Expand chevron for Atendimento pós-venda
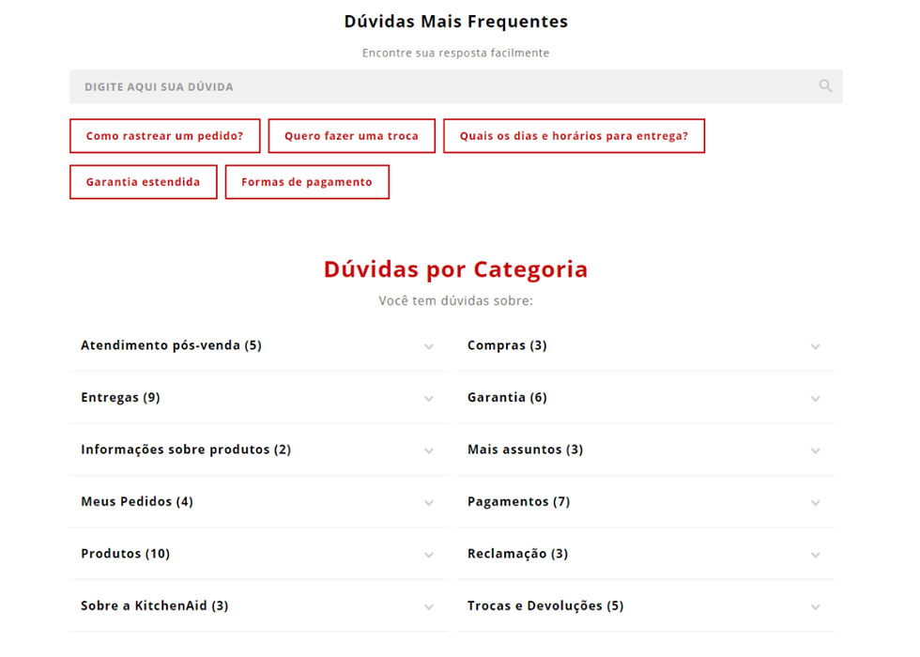The image size is (920, 657). click(429, 346)
